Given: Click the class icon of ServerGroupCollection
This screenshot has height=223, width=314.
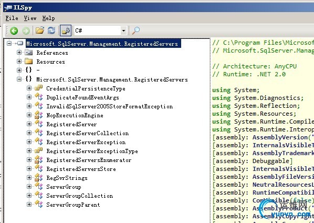Looking at the screenshot, I should (39, 195).
